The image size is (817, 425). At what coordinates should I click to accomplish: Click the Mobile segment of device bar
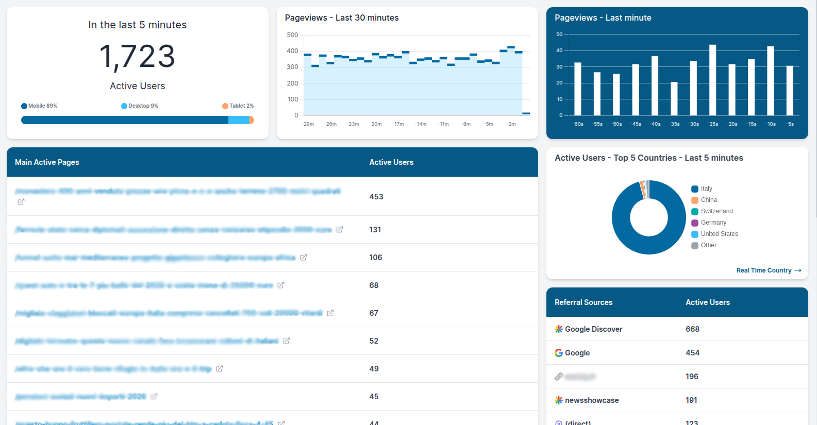coord(124,120)
